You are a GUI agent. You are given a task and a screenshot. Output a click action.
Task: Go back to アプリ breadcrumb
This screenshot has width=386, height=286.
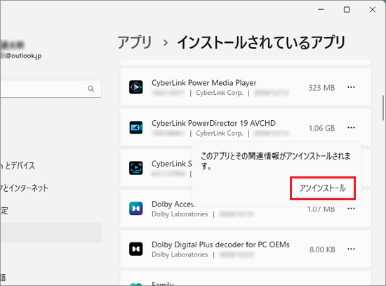pyautogui.click(x=135, y=42)
